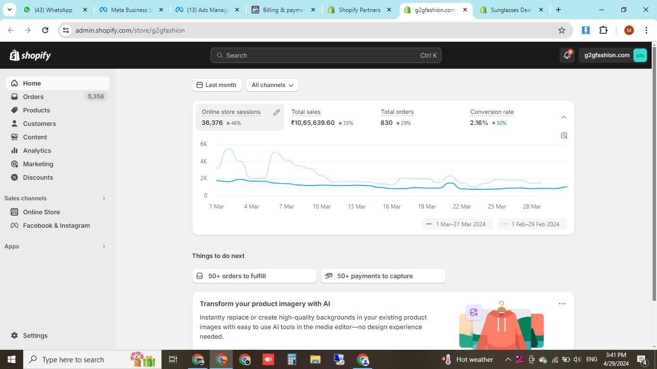Viewport: 657px width, 369px height.
Task: Click 50+ payments to capture
Action: [383, 276]
